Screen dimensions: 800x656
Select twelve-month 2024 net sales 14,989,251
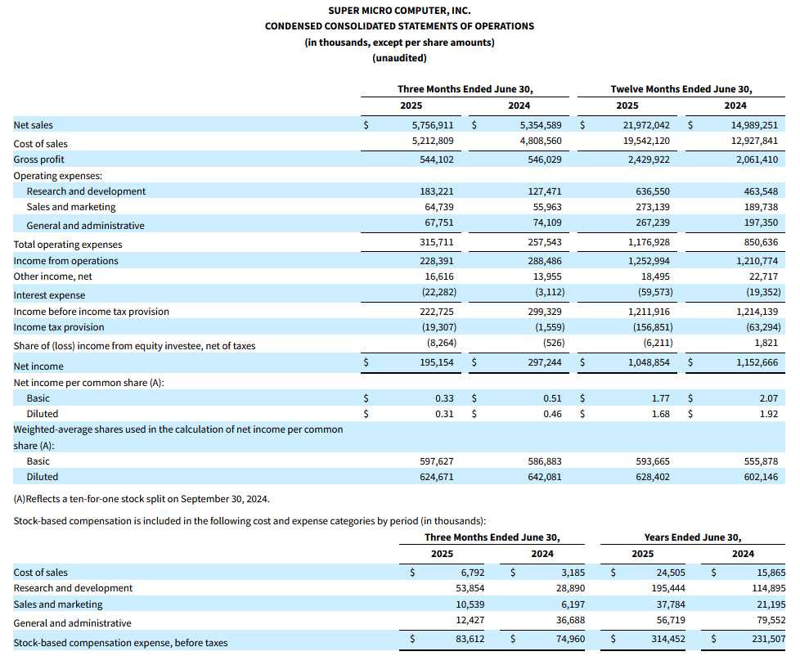pyautogui.click(x=754, y=125)
